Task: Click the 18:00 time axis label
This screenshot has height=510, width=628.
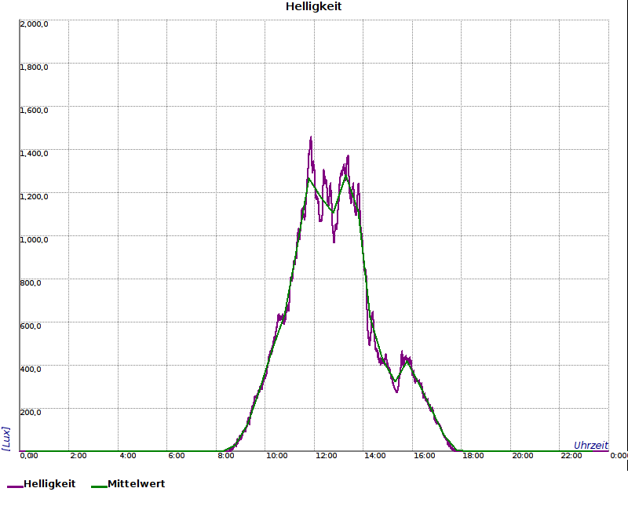Action: click(x=473, y=456)
